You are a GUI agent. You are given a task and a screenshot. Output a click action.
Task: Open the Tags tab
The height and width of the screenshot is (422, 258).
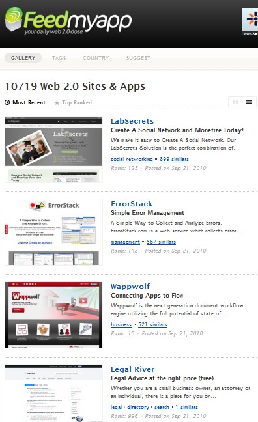(59, 58)
